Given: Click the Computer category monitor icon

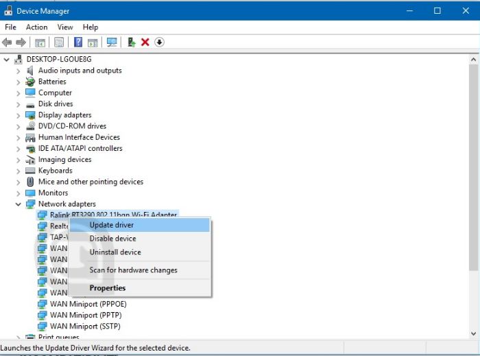Looking at the screenshot, I should [x=30, y=93].
